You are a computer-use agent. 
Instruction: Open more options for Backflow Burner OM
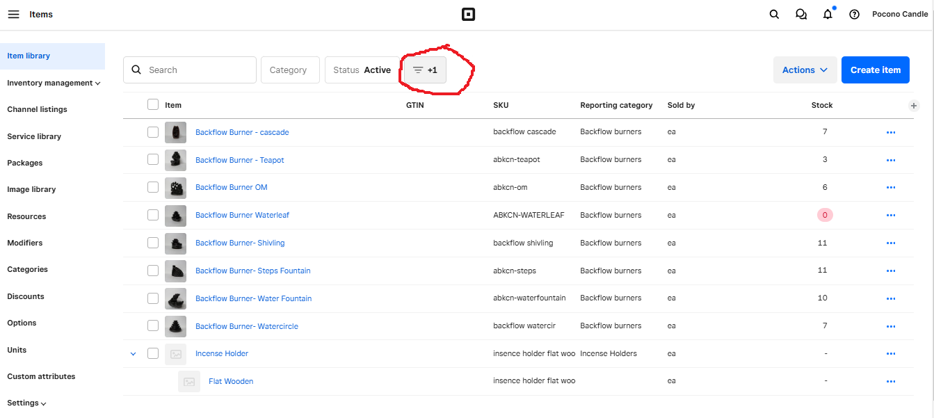(891, 188)
